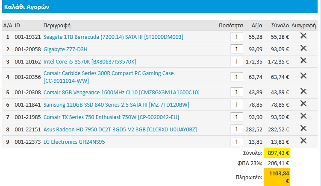This screenshot has height=186, width=321.
Task: Follow the Intel Core i5-3570K link
Action: pos(90,62)
